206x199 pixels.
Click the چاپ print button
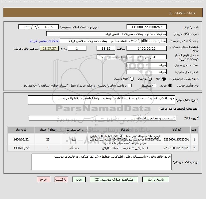(x=79, y=180)
